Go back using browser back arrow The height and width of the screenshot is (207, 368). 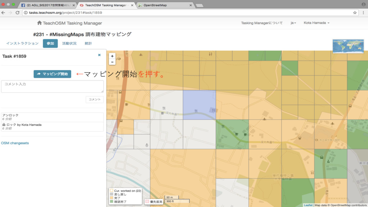[x=4, y=12]
